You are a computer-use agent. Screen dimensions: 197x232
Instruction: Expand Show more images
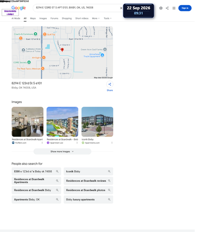63,151
